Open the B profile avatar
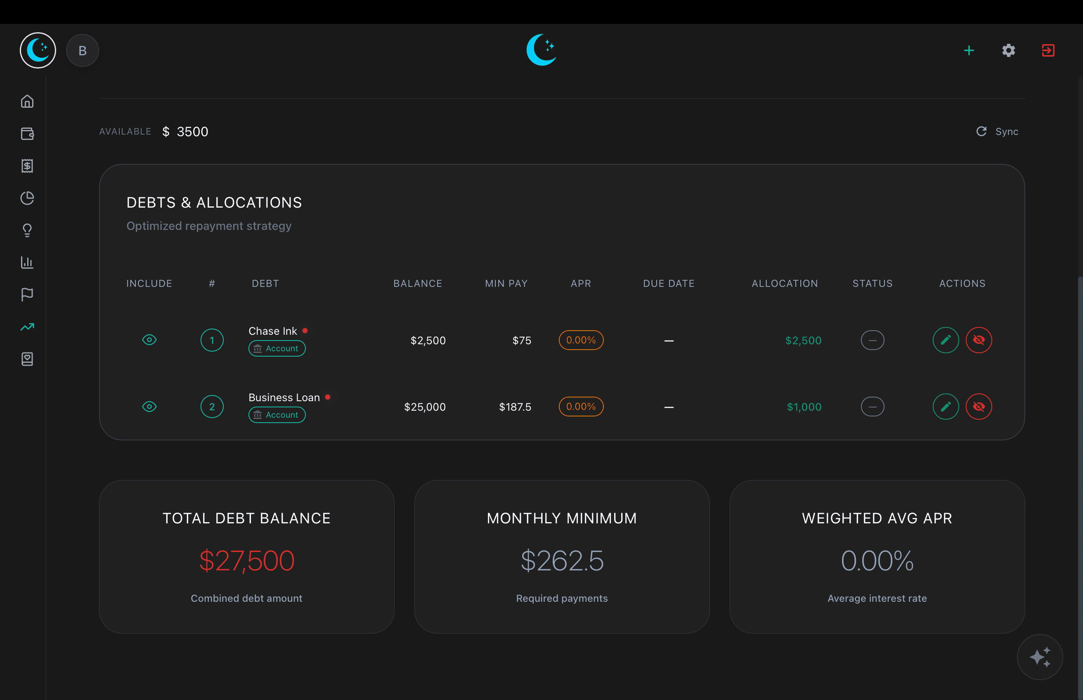 click(82, 50)
